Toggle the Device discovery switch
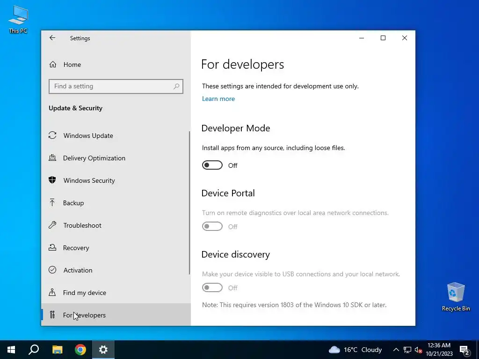 click(212, 287)
